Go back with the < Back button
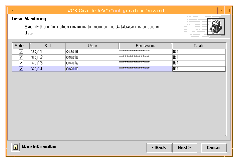Viewport: 238px width, 162px height. click(x=159, y=147)
